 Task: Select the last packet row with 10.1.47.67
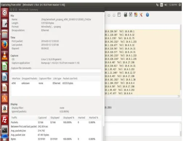pos(142,93)
